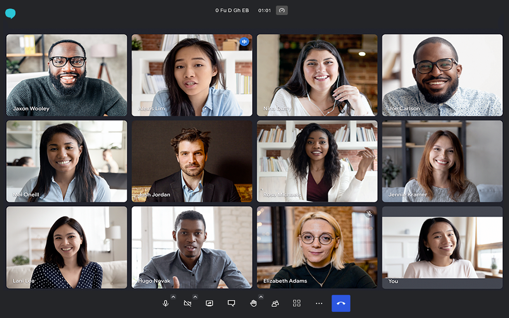Select Joe Carlson's video tile
This screenshot has width=509, height=318.
pyautogui.click(x=443, y=75)
